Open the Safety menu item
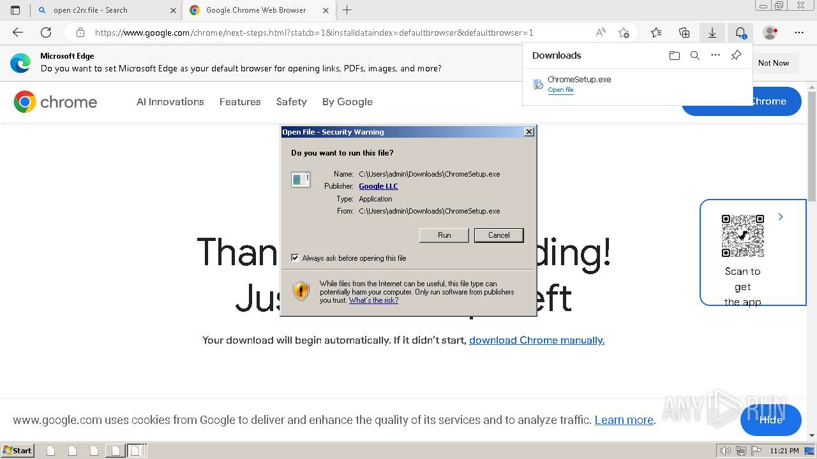 click(292, 102)
